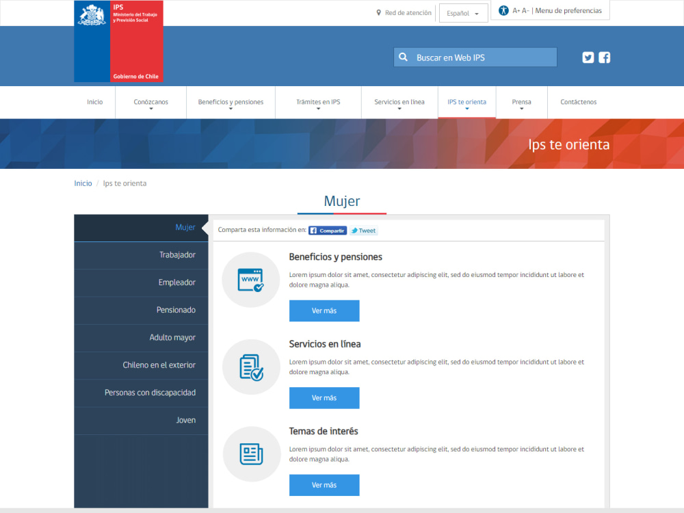Image resolution: width=684 pixels, height=513 pixels.
Task: Open the Español language dropdown
Action: 463,13
